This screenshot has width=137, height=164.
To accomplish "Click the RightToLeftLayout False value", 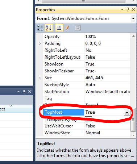I will [107, 57].
